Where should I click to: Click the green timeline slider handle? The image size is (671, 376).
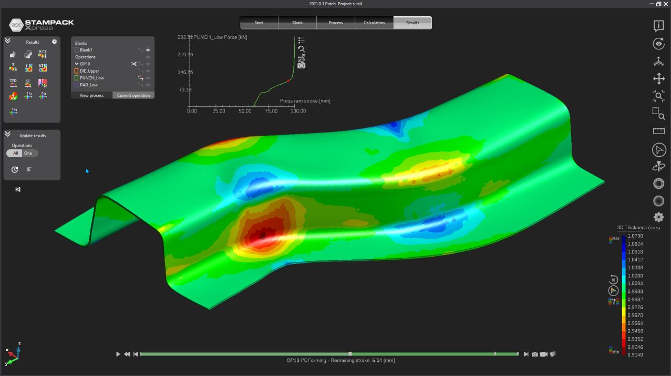click(x=350, y=354)
